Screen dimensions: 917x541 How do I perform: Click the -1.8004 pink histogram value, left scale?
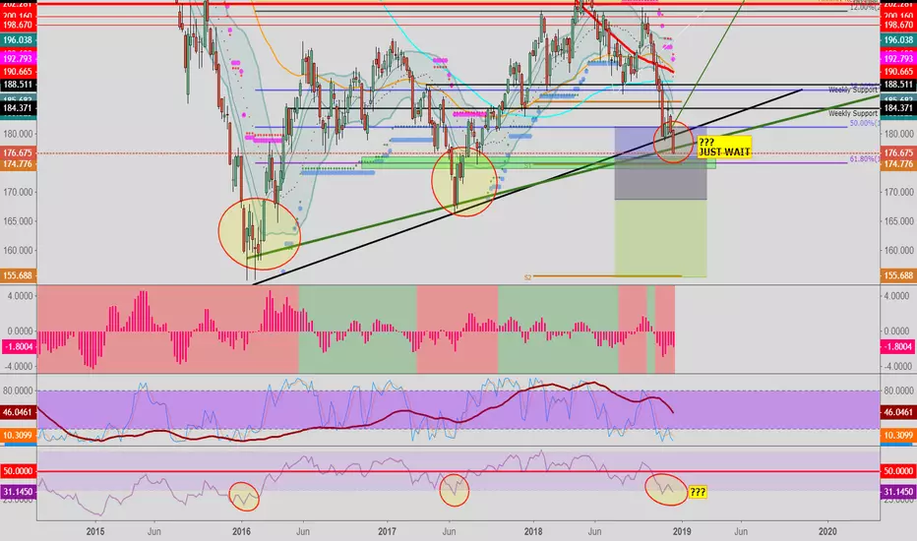(18, 347)
